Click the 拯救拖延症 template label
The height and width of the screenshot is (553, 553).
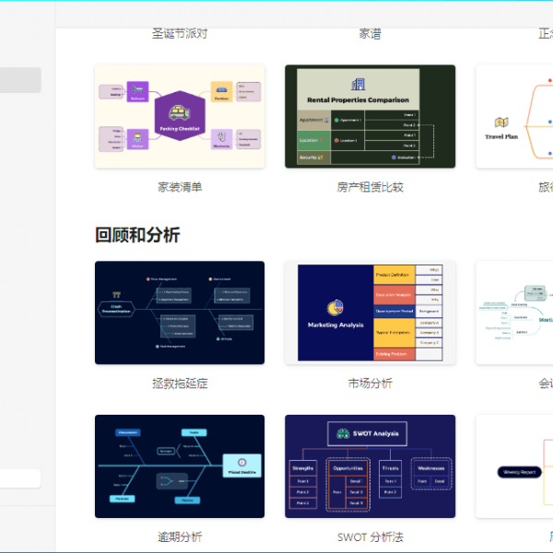180,383
